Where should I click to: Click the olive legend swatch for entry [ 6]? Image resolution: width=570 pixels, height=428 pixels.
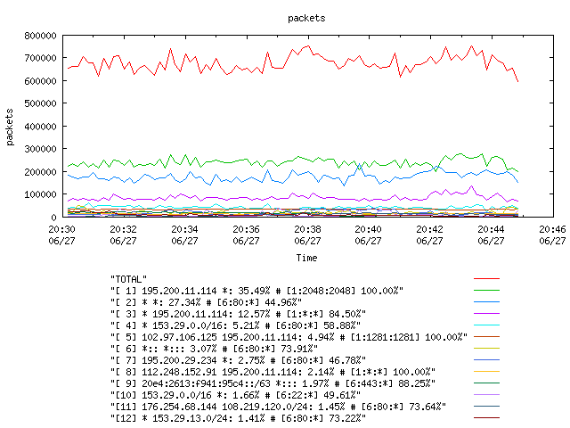(487, 349)
